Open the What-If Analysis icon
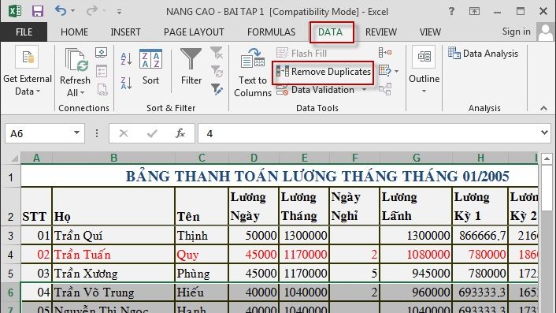This screenshot has height=313, width=556. click(x=385, y=71)
